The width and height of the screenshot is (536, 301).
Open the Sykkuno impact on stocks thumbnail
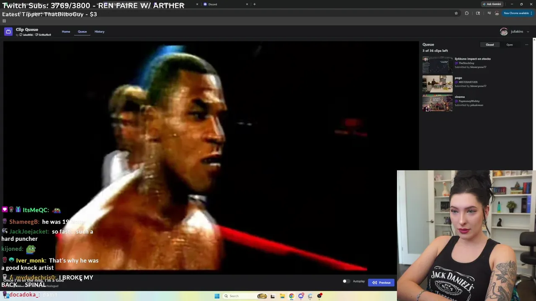pyautogui.click(x=437, y=65)
